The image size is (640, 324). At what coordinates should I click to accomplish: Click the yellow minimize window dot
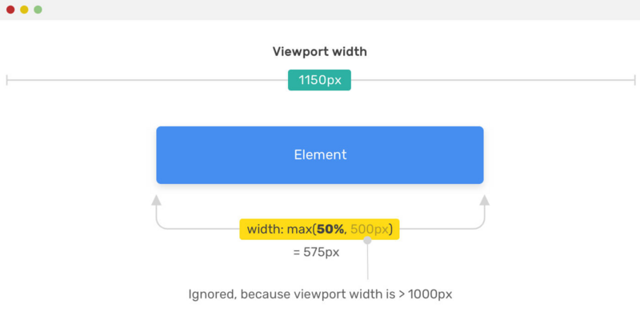[x=24, y=10]
